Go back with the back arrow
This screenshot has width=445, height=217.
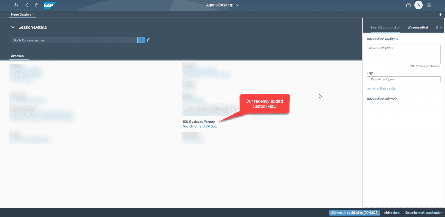(26, 5)
